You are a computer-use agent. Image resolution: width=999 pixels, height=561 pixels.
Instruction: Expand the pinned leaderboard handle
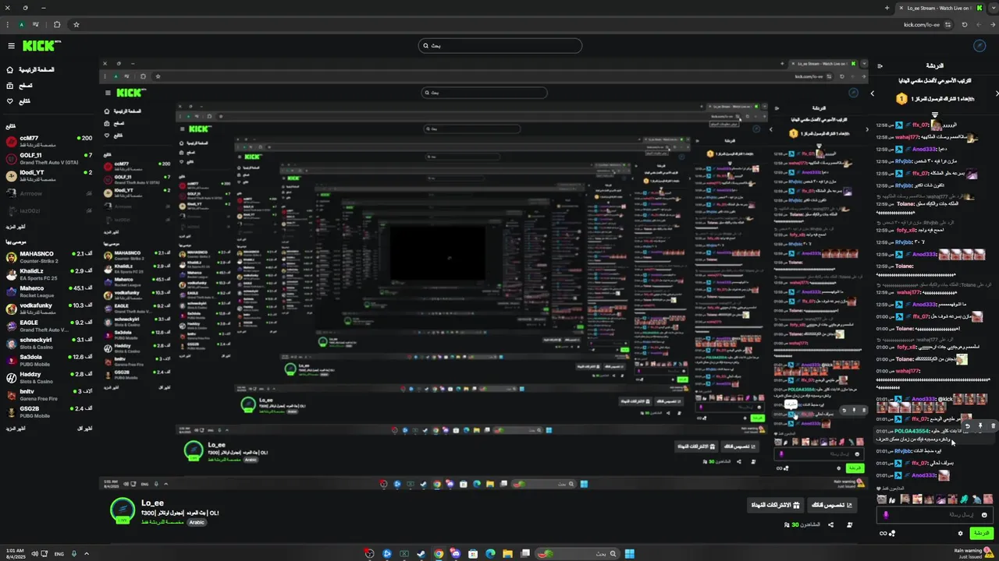934,115
